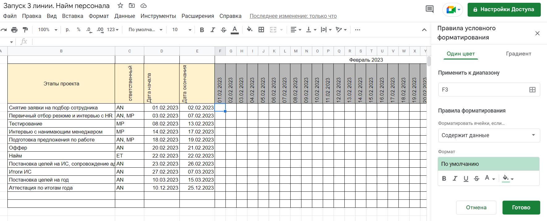Toggle bold in the main toolbar
Viewport: 547px width, 221px height.
click(202, 30)
